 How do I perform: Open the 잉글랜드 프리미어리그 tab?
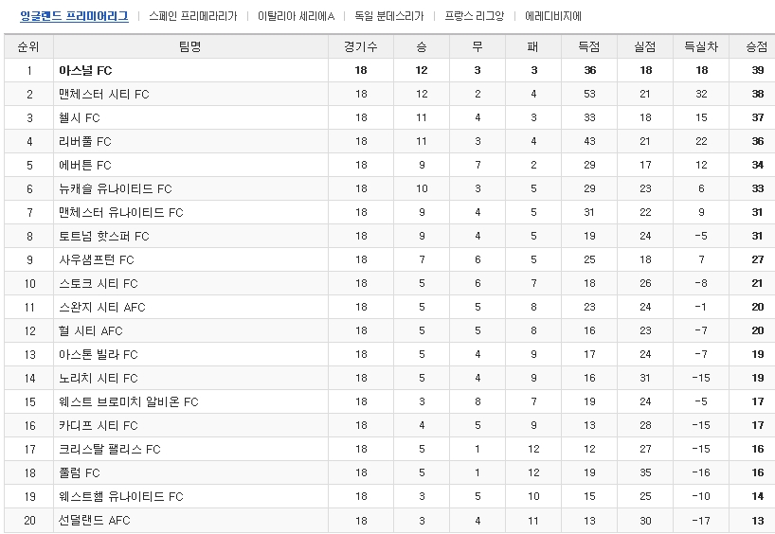click(74, 16)
